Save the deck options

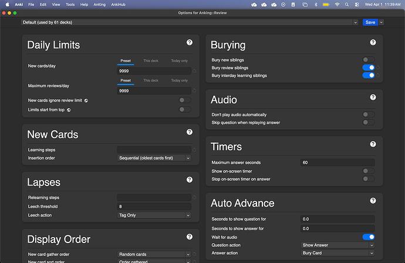(x=370, y=22)
